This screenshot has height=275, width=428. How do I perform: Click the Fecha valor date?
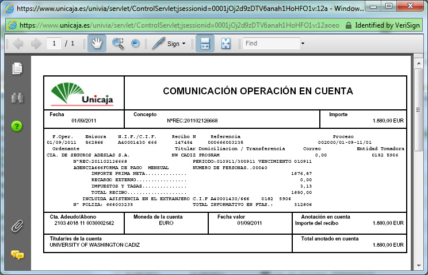pos(250,223)
